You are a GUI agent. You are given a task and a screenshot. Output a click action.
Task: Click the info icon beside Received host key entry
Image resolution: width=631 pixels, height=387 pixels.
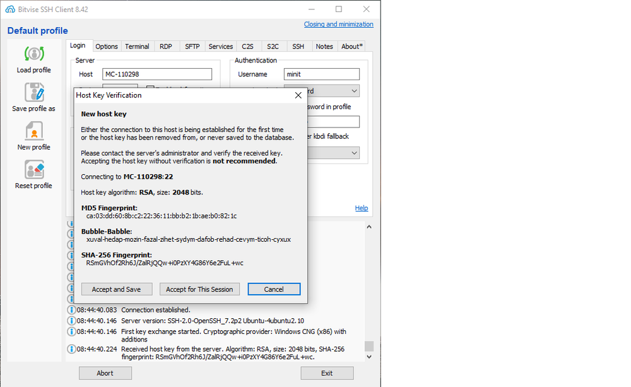click(x=71, y=348)
